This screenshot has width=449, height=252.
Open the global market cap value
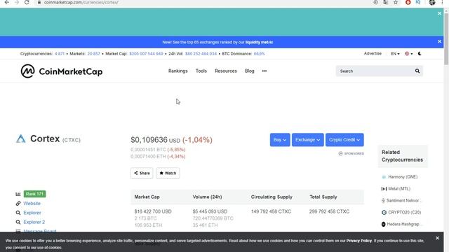tap(146, 54)
